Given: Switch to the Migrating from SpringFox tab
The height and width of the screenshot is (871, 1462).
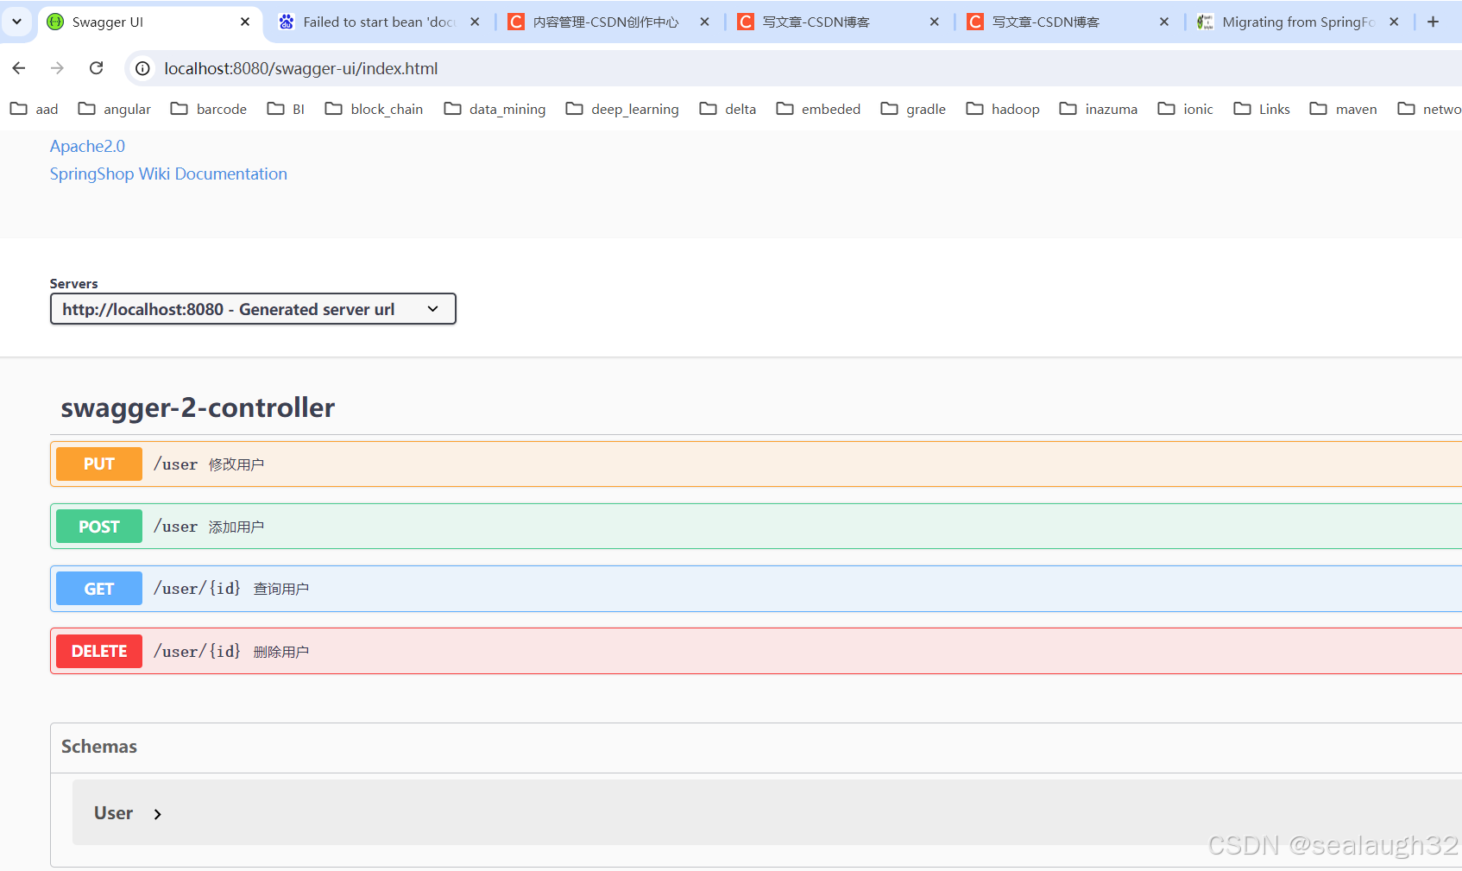Looking at the screenshot, I should point(1298,22).
